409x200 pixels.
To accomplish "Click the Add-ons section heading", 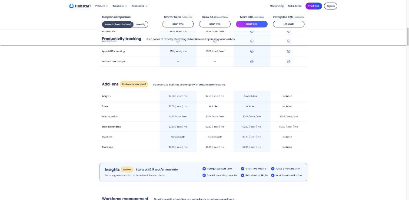I will (110, 84).
